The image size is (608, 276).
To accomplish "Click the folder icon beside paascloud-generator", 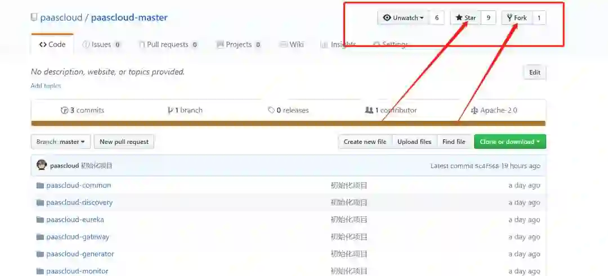I will click(40, 254).
